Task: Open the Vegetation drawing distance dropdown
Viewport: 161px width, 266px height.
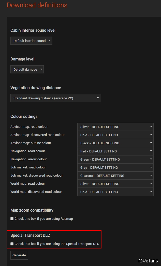Action: point(55,98)
